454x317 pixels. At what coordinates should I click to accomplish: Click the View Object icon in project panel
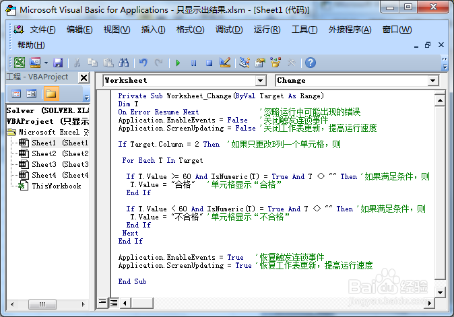pyautogui.click(x=31, y=94)
